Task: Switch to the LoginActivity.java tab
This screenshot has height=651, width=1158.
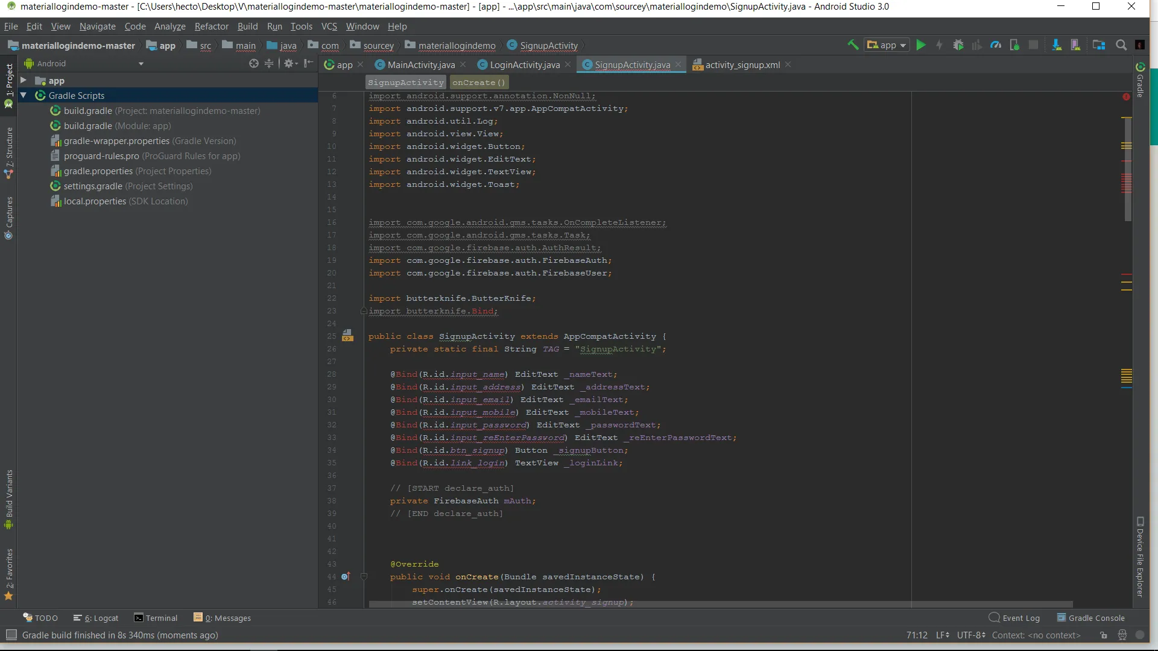Action: tap(524, 64)
